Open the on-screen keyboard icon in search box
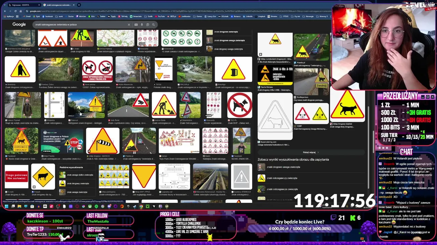The height and width of the screenshot is (245, 437). [x=136, y=24]
